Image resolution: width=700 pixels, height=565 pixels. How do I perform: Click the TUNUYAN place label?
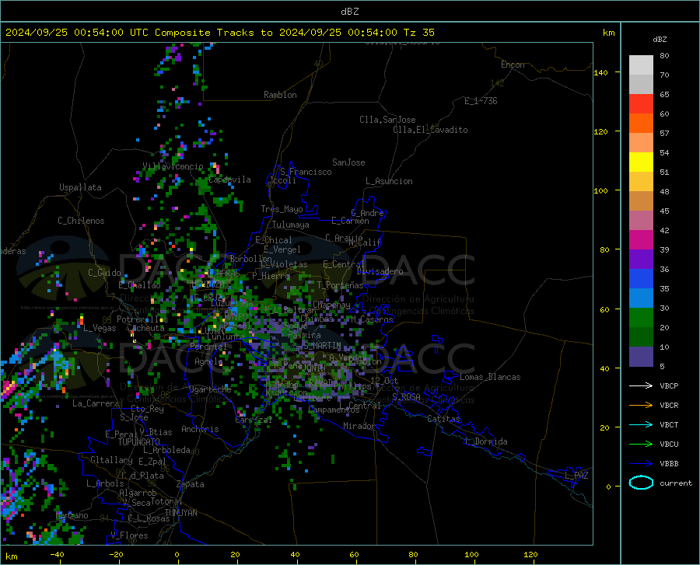pyautogui.click(x=180, y=513)
